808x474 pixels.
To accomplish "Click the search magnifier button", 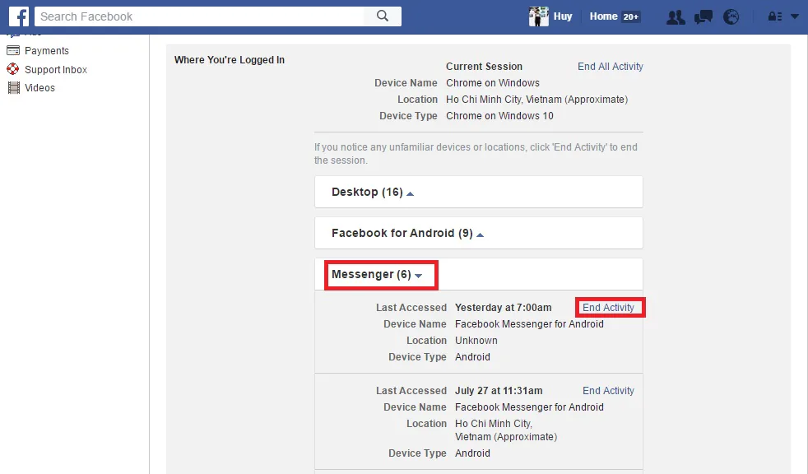I will pyautogui.click(x=383, y=16).
